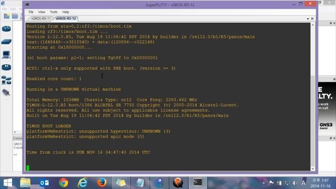Switch to the GNS3 taskbar icon

coord(159,183)
